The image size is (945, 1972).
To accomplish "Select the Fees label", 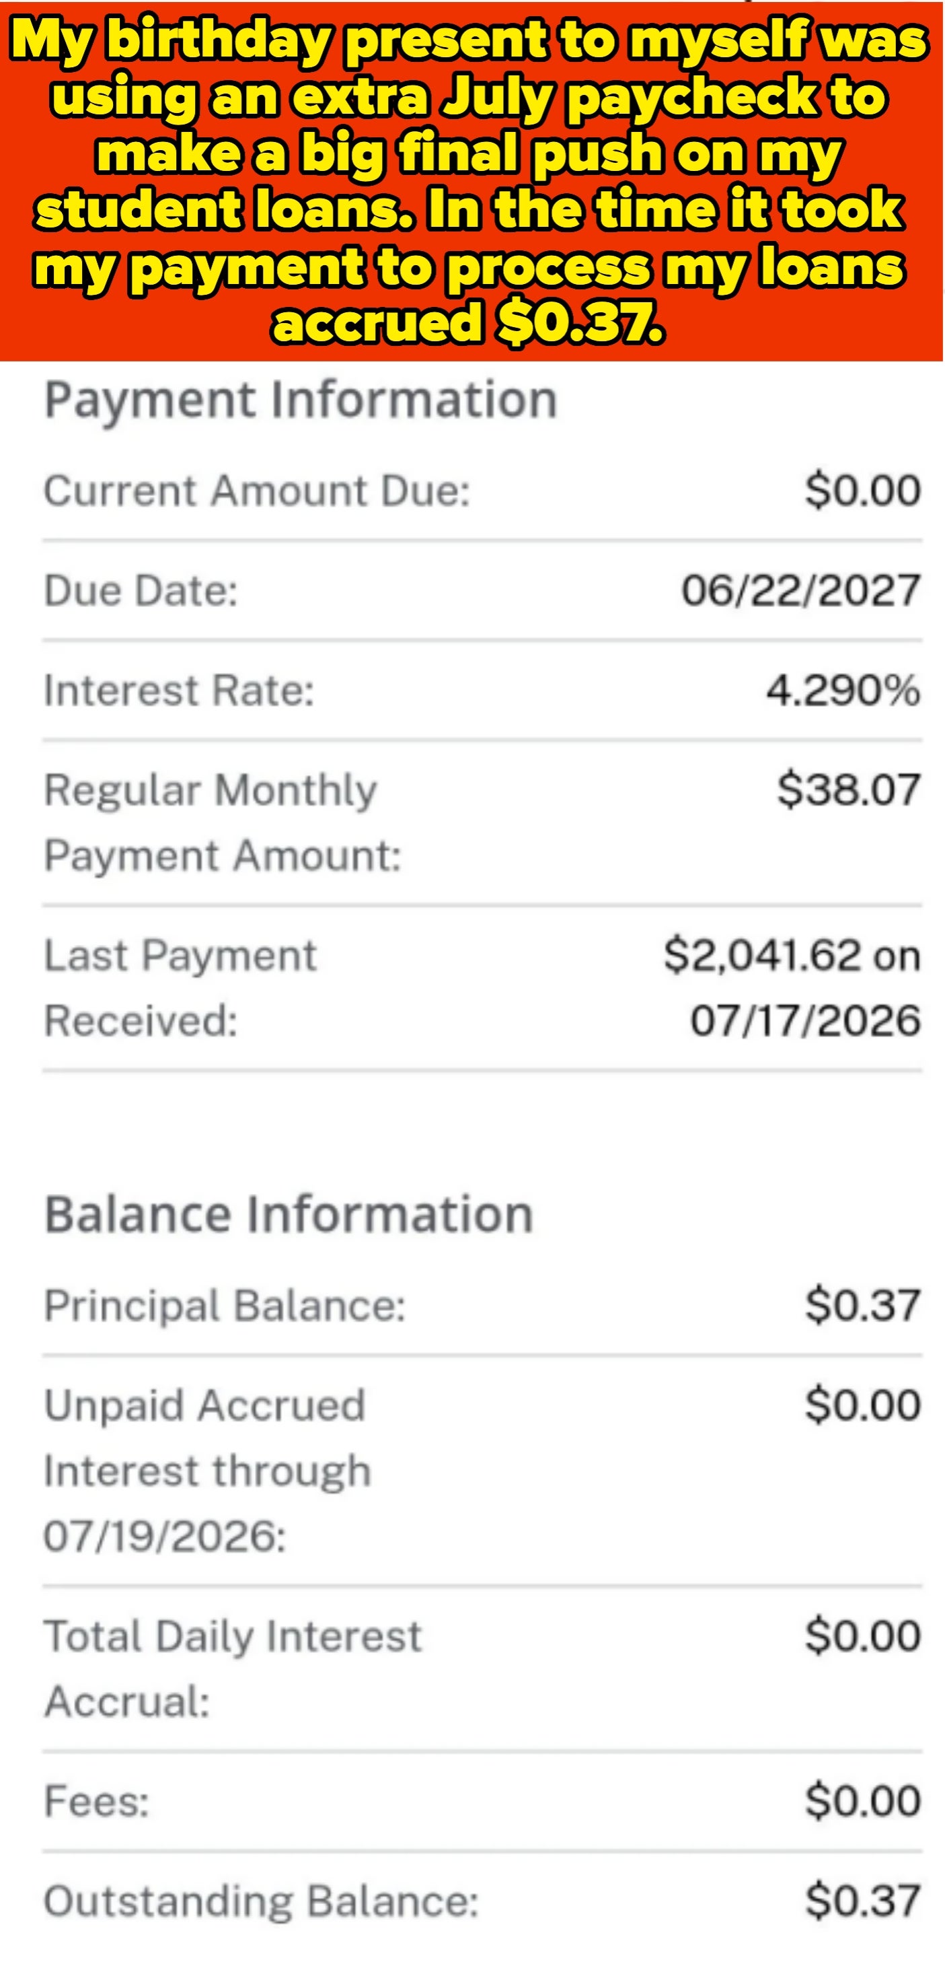I will [96, 1801].
